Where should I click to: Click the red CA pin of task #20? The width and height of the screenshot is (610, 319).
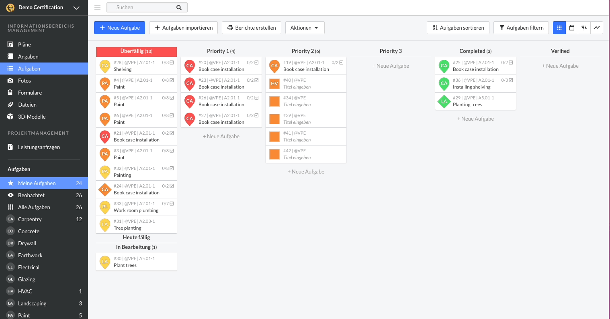point(190,66)
